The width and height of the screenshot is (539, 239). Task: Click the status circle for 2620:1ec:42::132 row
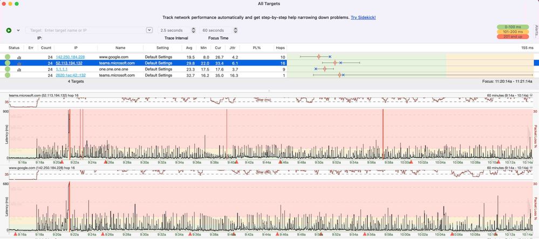coord(8,75)
